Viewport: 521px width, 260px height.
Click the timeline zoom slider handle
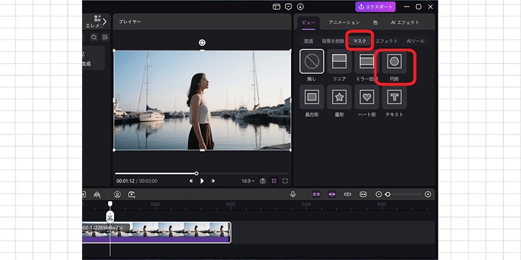pyautogui.click(x=388, y=194)
